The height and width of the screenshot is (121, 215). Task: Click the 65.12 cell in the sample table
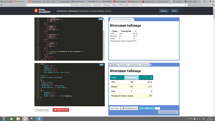tap(150, 82)
